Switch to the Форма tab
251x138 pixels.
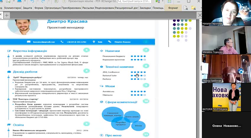(x=39, y=8)
